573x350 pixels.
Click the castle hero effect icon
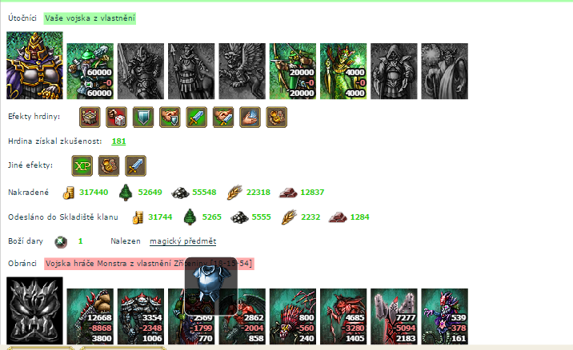tap(90, 117)
